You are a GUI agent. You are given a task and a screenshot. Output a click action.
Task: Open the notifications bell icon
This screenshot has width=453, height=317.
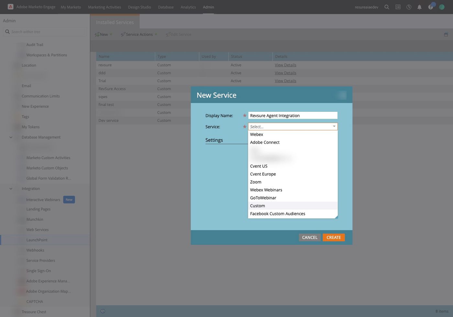(419, 7)
